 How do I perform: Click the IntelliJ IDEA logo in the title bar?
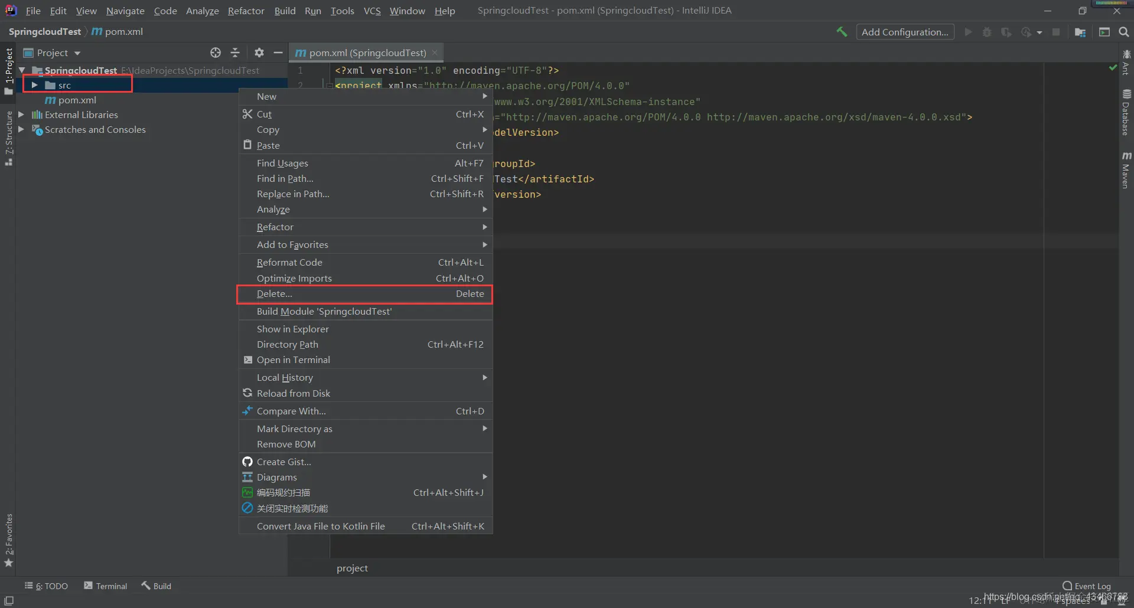point(11,11)
